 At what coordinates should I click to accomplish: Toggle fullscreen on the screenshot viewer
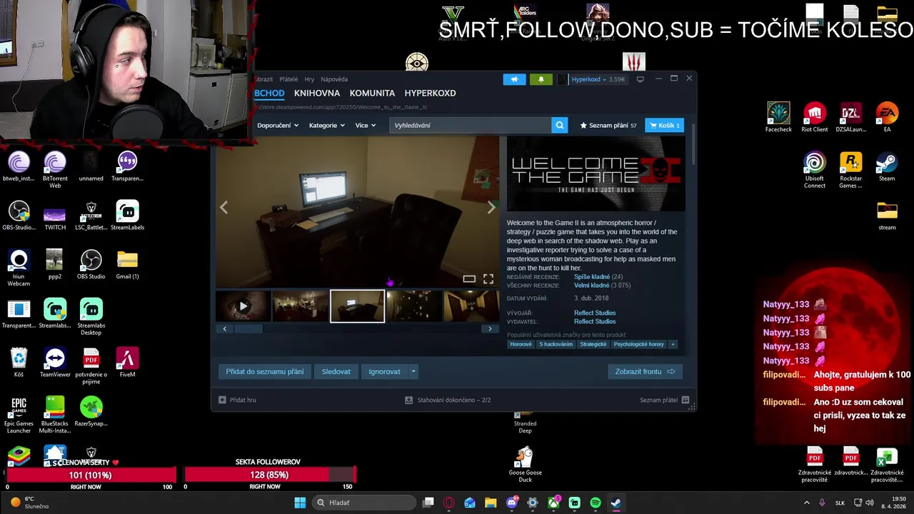[488, 279]
